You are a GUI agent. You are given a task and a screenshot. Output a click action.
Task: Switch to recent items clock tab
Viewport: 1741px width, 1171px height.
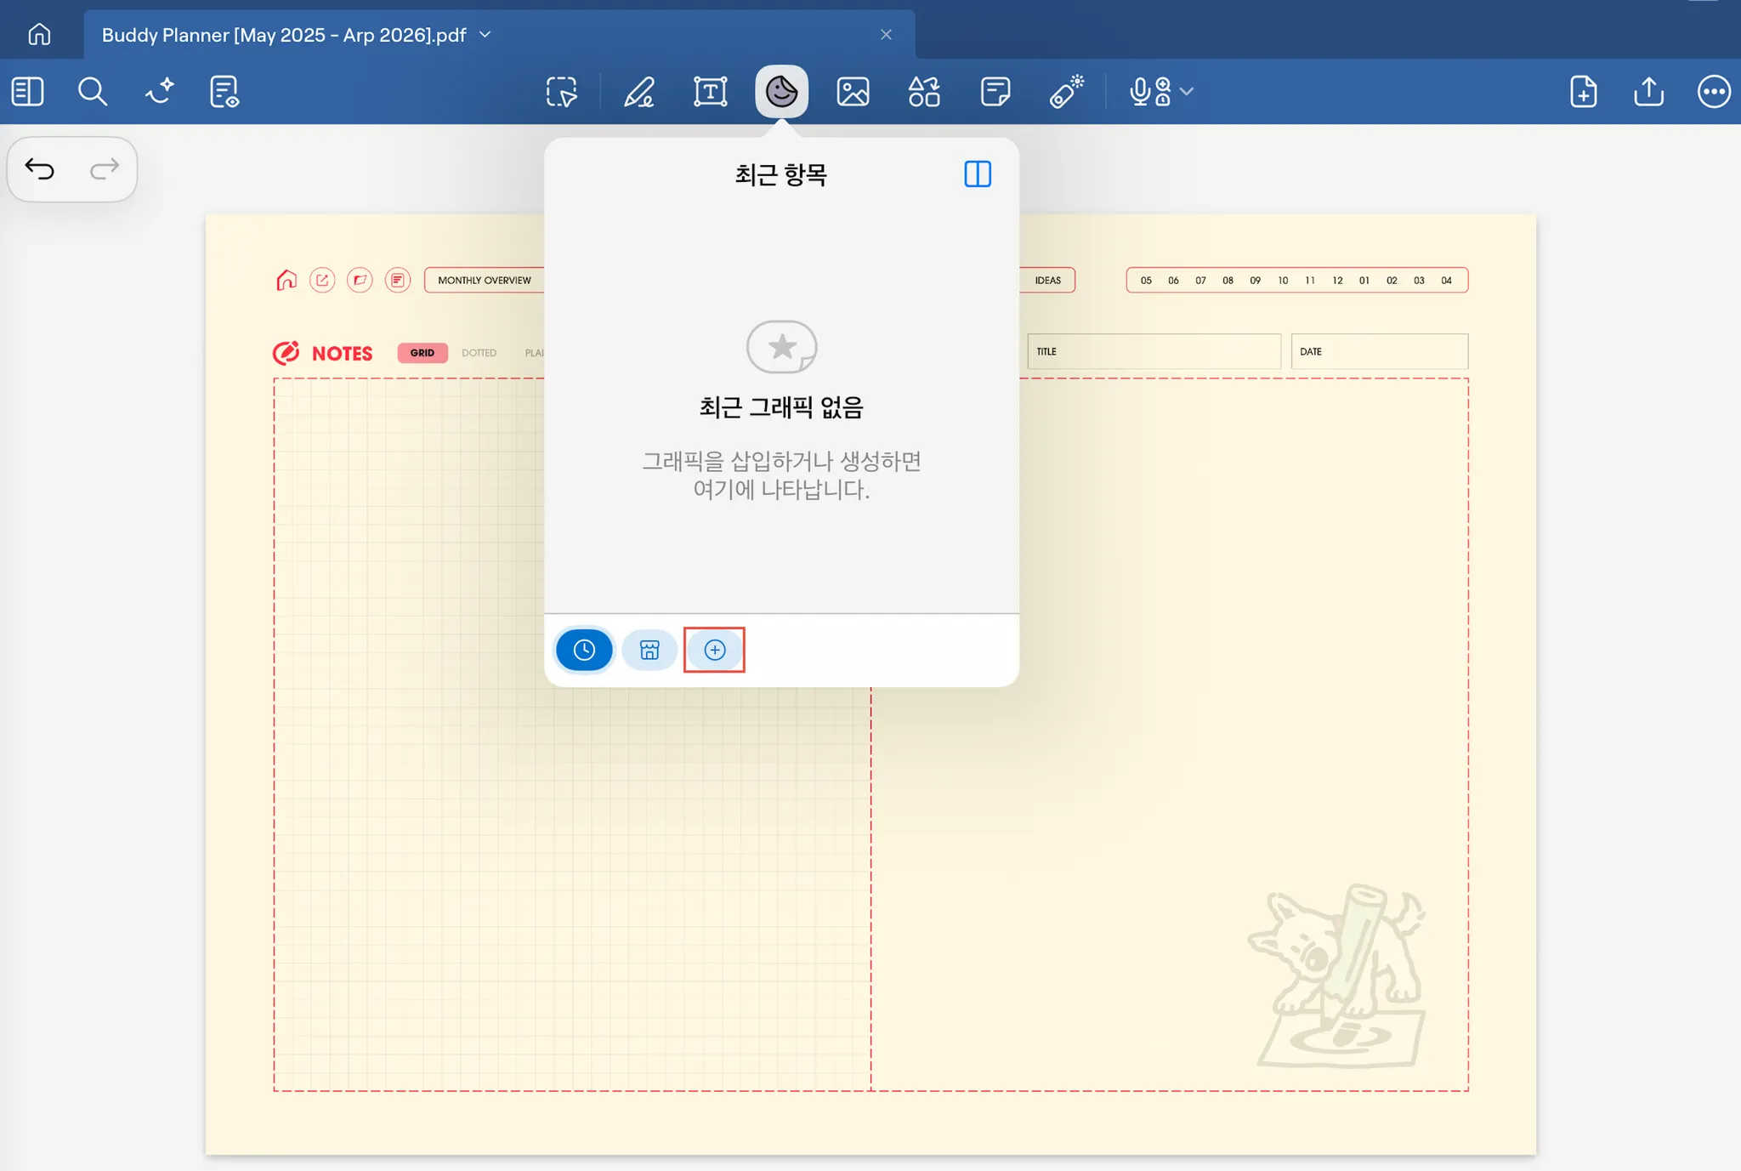click(x=584, y=651)
